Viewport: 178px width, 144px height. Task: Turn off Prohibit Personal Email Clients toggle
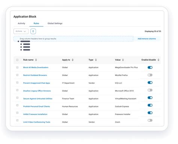point(150,105)
